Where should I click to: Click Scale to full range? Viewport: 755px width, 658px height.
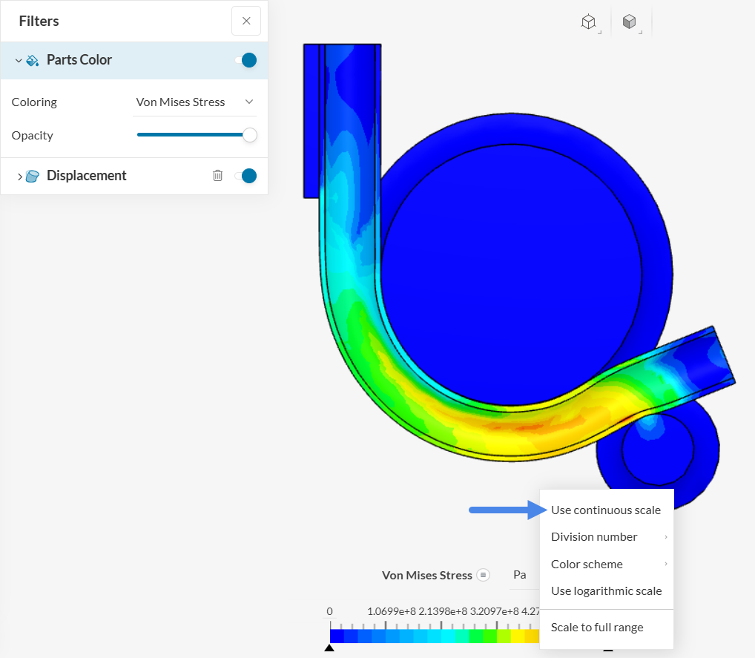[x=596, y=628]
